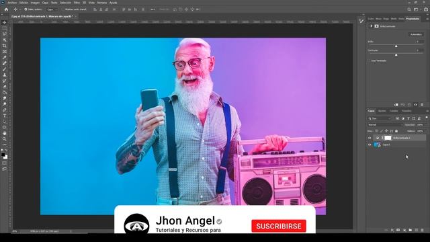Hide the Brillo/contraste 1 layer

[x=370, y=138]
